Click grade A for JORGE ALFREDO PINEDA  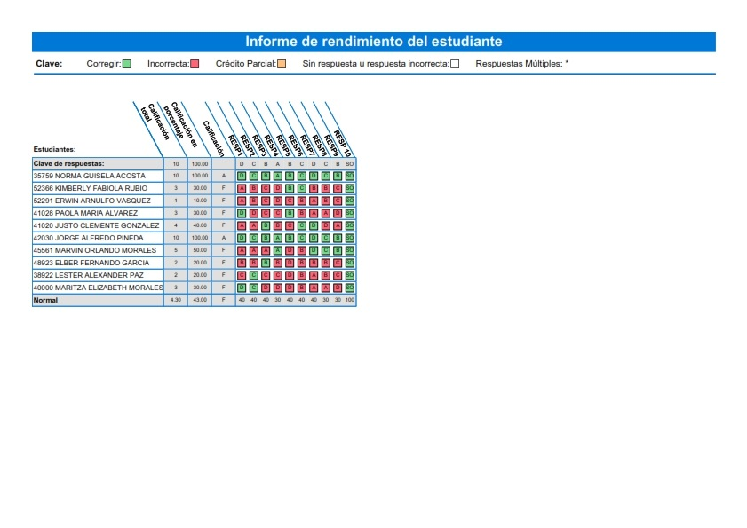224,238
